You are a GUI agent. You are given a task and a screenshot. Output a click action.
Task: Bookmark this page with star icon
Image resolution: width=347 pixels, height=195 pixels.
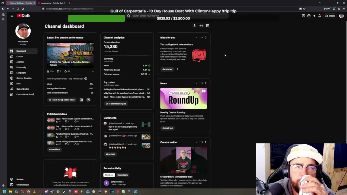[x=304, y=9]
